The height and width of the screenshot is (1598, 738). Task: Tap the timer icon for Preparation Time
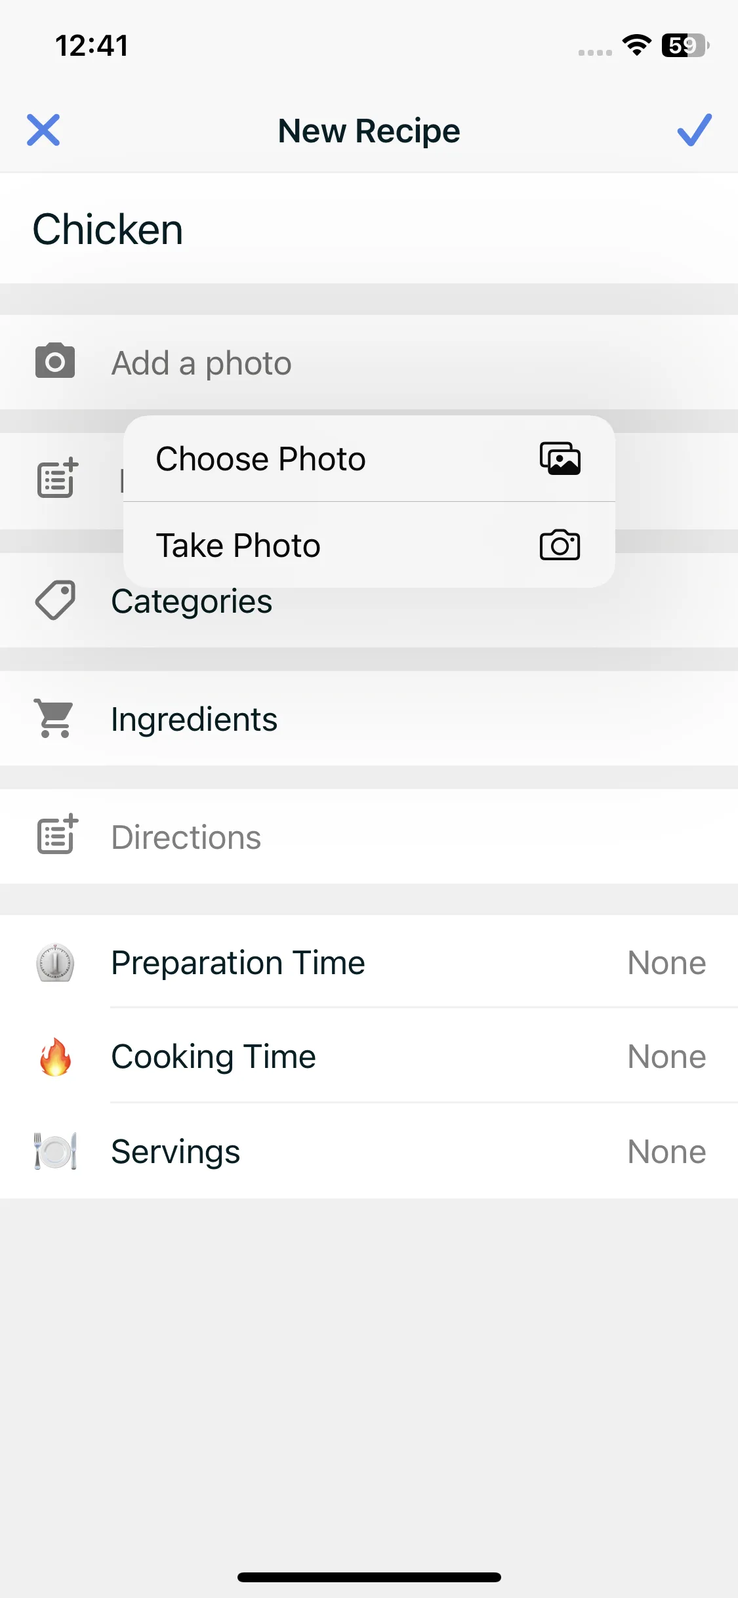(x=55, y=963)
